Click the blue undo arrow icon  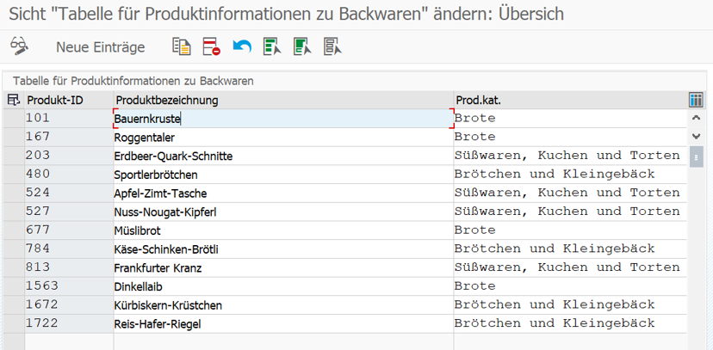(x=242, y=46)
